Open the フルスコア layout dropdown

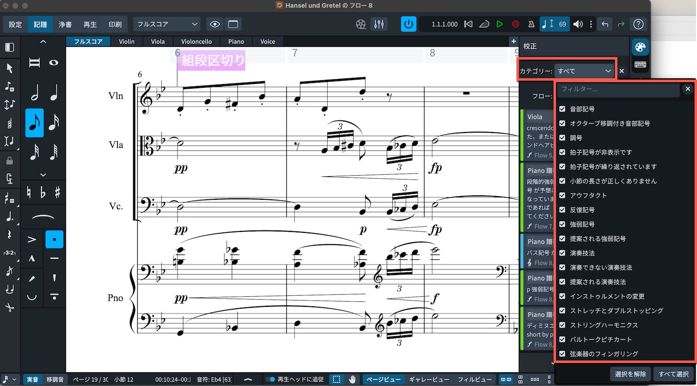(166, 24)
